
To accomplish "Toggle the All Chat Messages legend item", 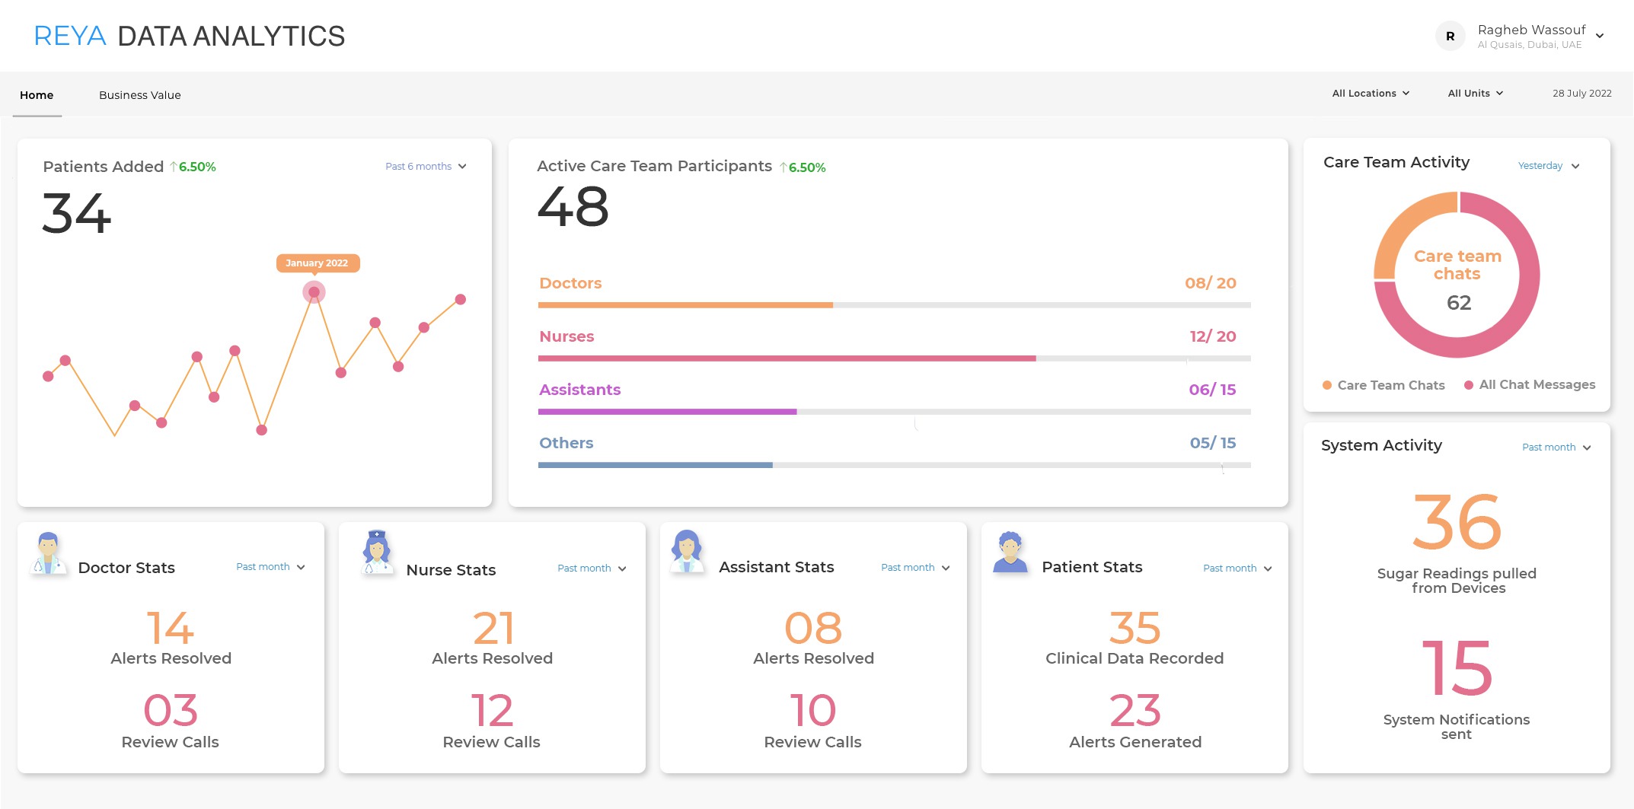I will pos(1530,385).
